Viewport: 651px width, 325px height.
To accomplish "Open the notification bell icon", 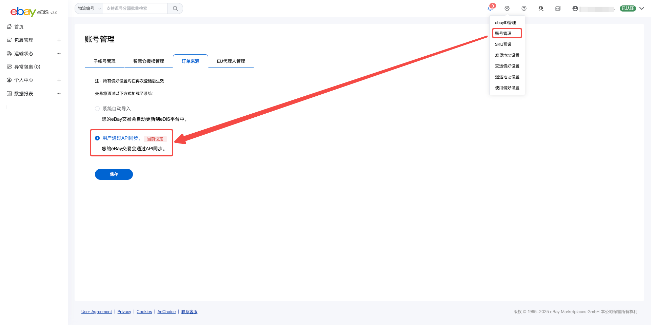I will [x=490, y=8].
